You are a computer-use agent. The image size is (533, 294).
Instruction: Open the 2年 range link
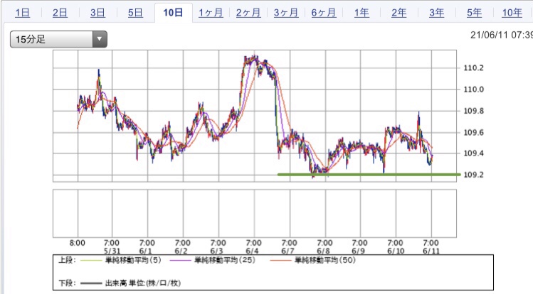click(x=399, y=13)
